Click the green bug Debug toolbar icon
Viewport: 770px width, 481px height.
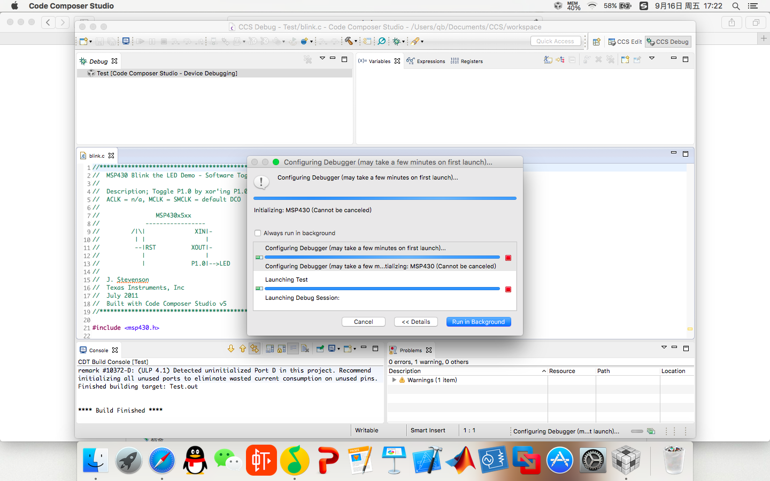[396, 41]
